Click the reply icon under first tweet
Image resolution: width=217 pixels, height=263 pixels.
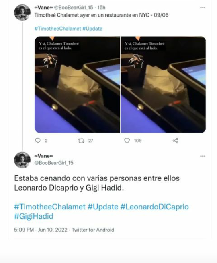[x=38, y=141]
